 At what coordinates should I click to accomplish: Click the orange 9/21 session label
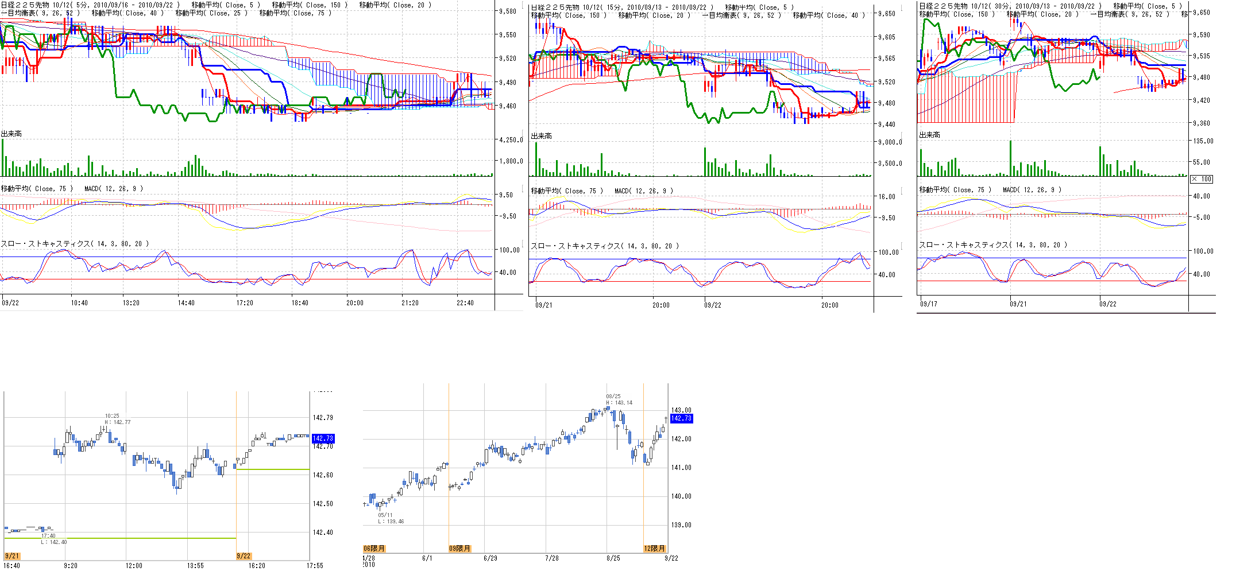[12, 556]
